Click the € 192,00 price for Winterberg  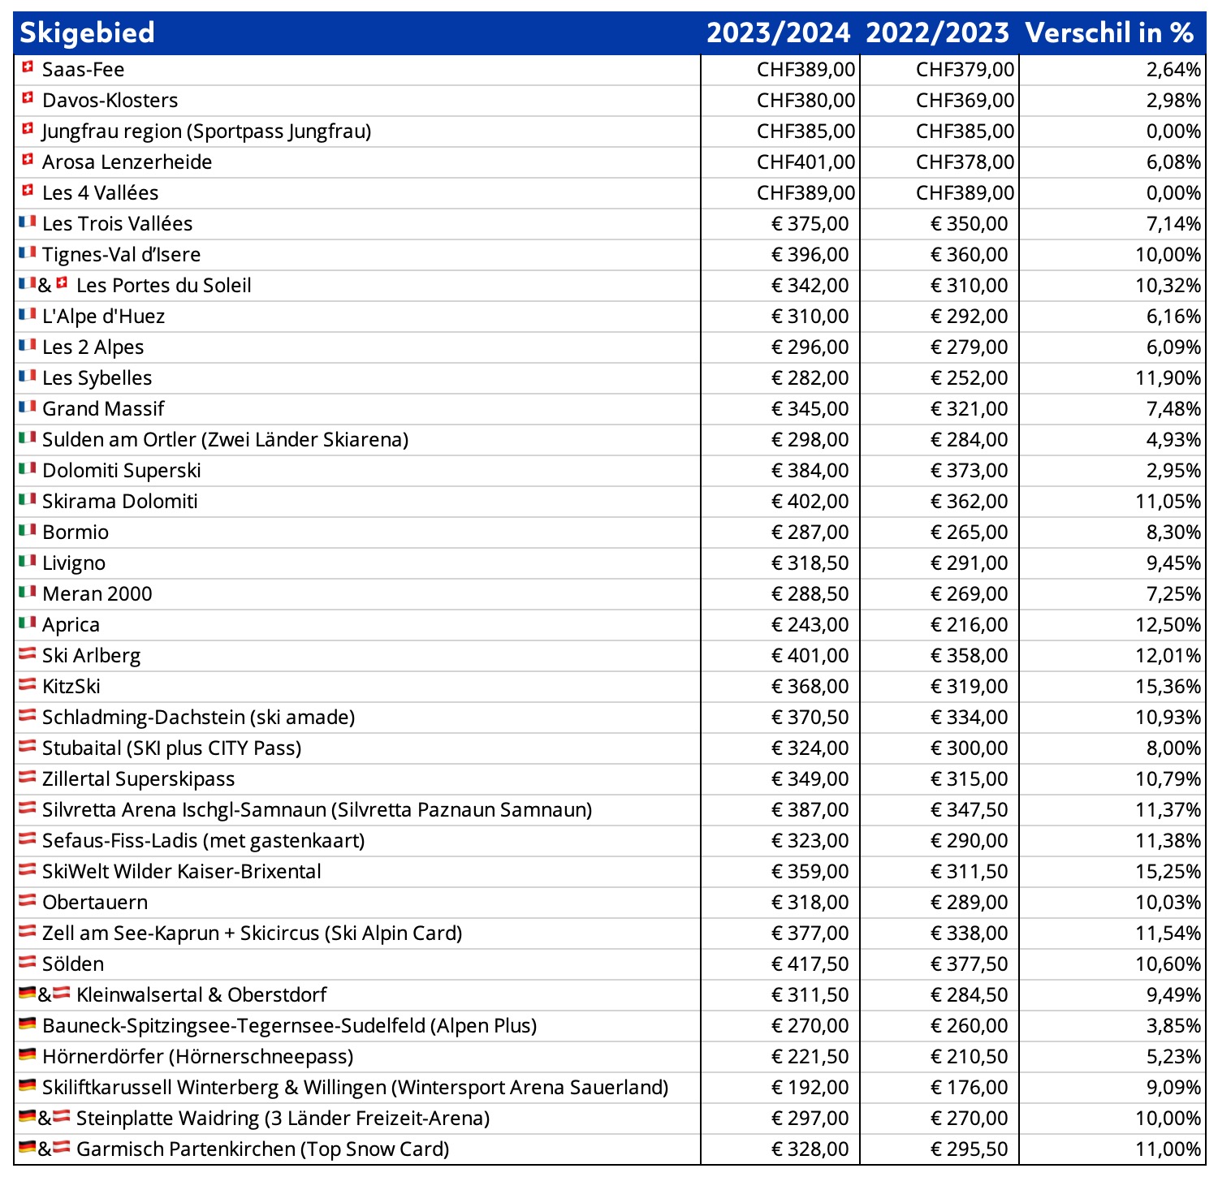[x=810, y=1088]
